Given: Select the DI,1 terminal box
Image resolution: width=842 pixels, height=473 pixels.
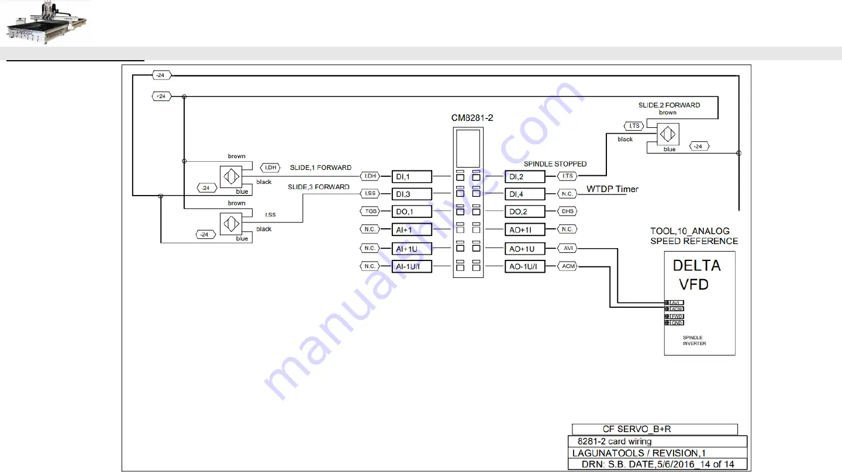Looking at the screenshot, I should [x=412, y=176].
